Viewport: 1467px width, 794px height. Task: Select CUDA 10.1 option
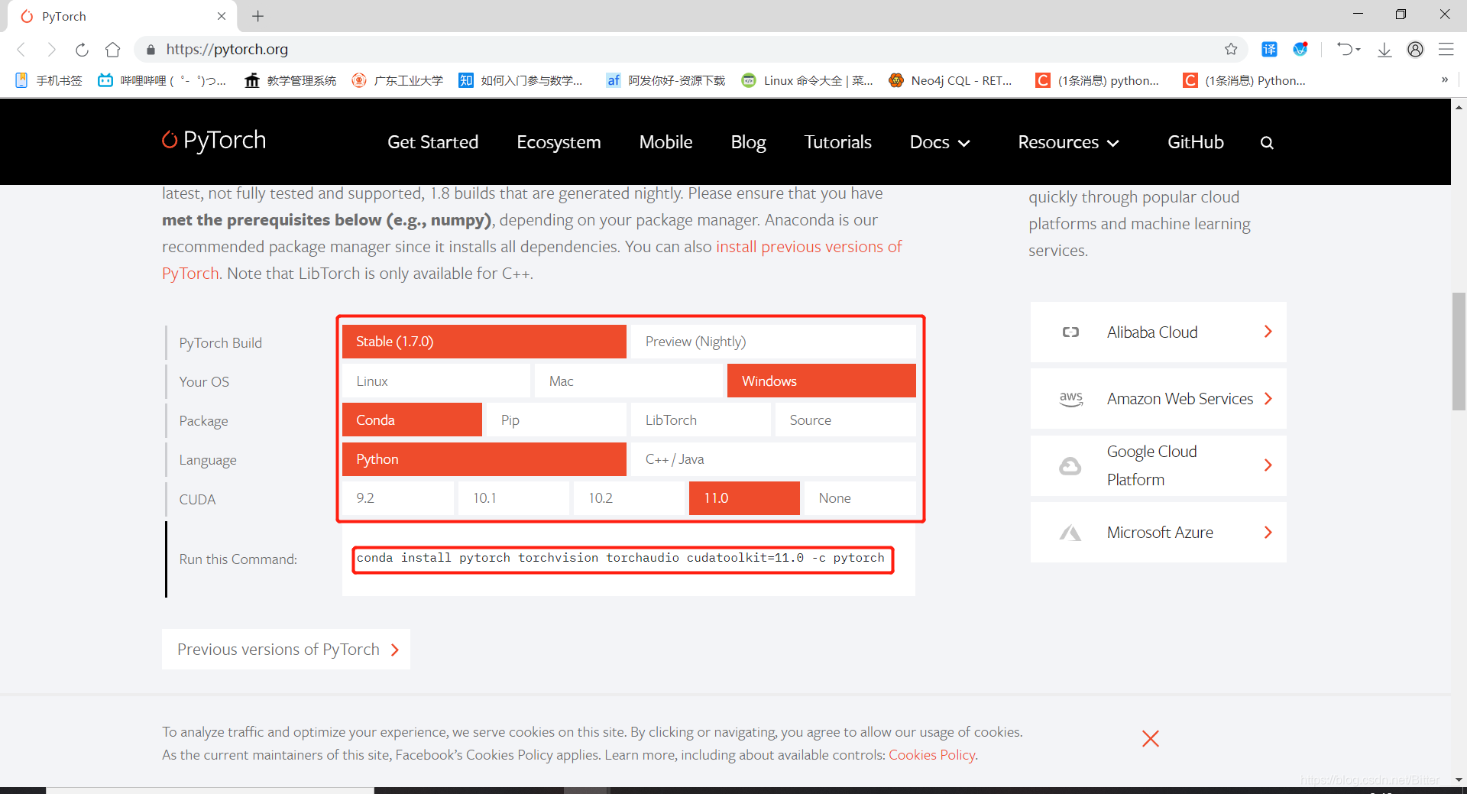click(513, 498)
